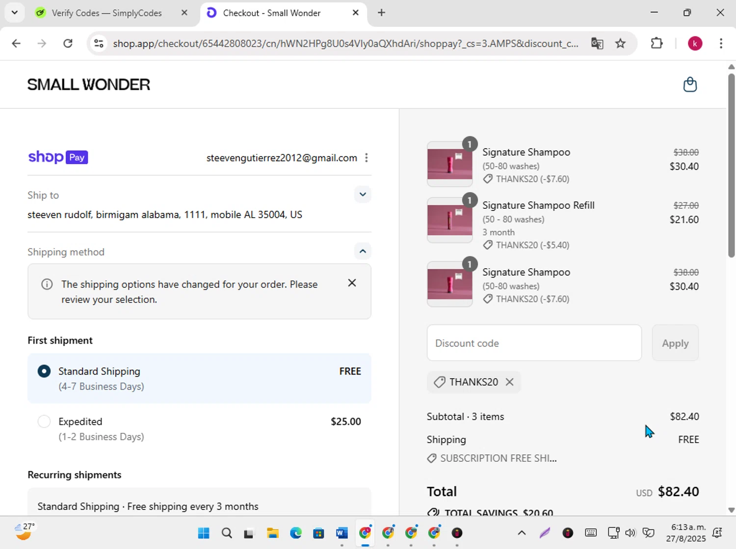Click the first Signature Shampoo thumbnail
The height and width of the screenshot is (549, 736).
pyautogui.click(x=450, y=164)
